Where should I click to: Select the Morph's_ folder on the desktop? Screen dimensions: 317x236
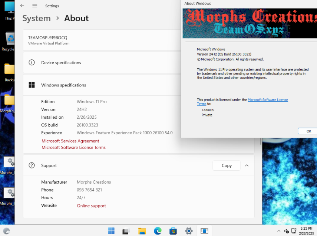pyautogui.click(x=8, y=104)
